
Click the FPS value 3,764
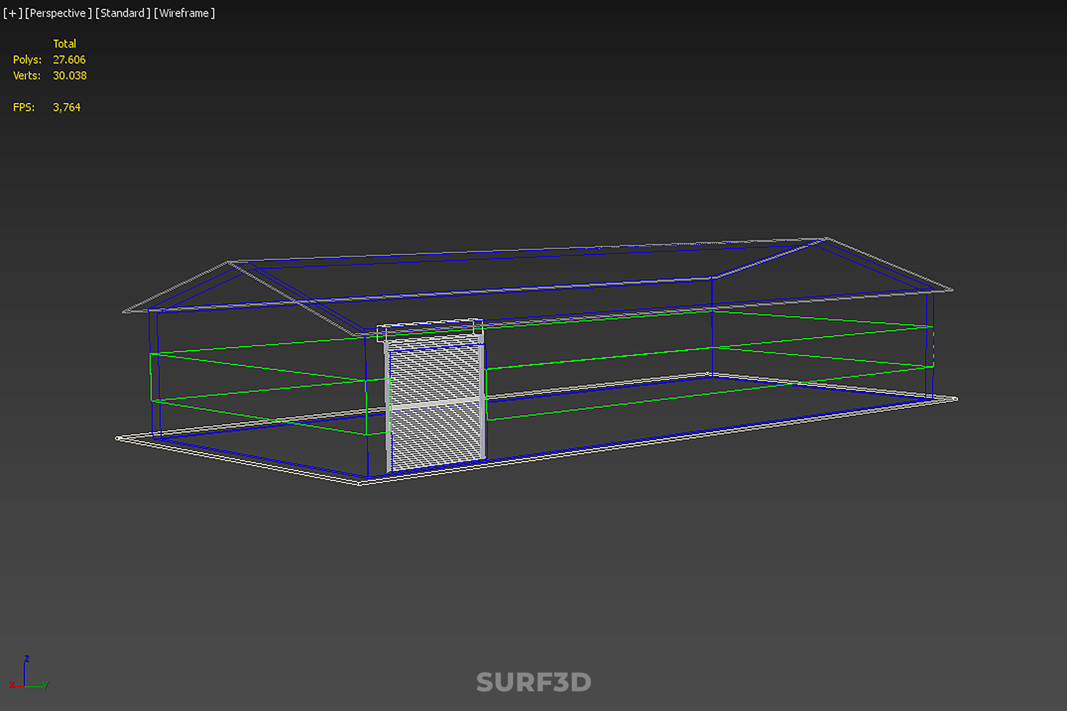coord(66,107)
